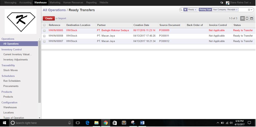Switch to form view icon
Image resolution: width=256 pixels, height=127 pixels.
(247, 18)
